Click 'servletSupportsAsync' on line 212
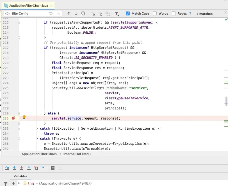 [132, 22]
